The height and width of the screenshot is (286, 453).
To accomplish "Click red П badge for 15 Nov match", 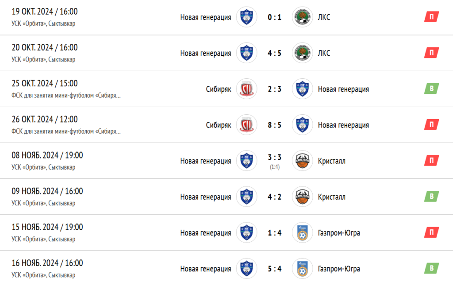I will point(432,232).
